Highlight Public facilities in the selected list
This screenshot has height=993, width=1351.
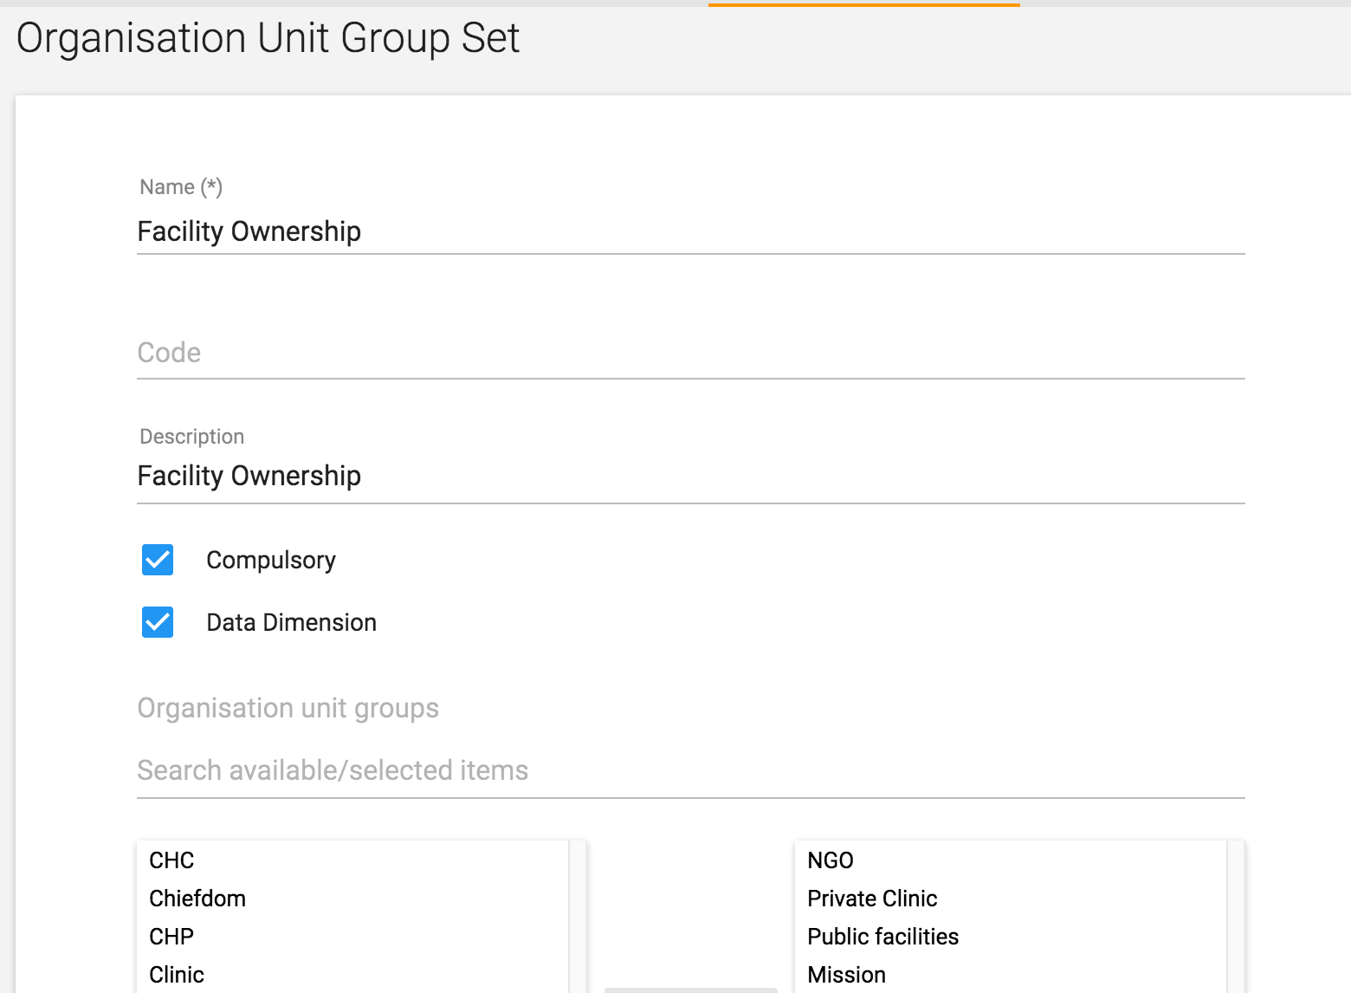882,937
